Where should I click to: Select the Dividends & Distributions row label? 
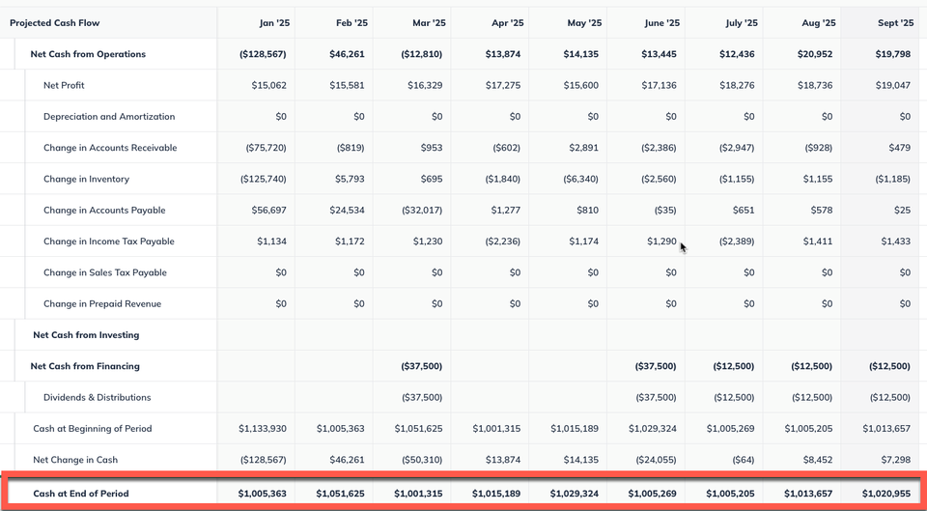click(97, 397)
